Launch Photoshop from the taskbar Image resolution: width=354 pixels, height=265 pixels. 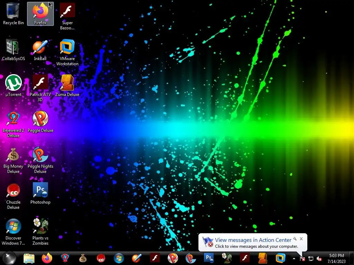[x=209, y=258]
